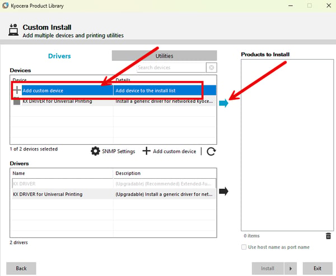336x276 pixels.
Task: Click the black arrow next to Drivers list
Action: tap(223, 191)
